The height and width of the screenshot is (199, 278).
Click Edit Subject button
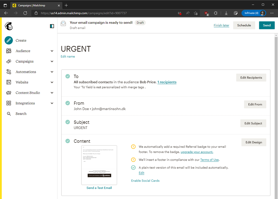tap(253, 123)
